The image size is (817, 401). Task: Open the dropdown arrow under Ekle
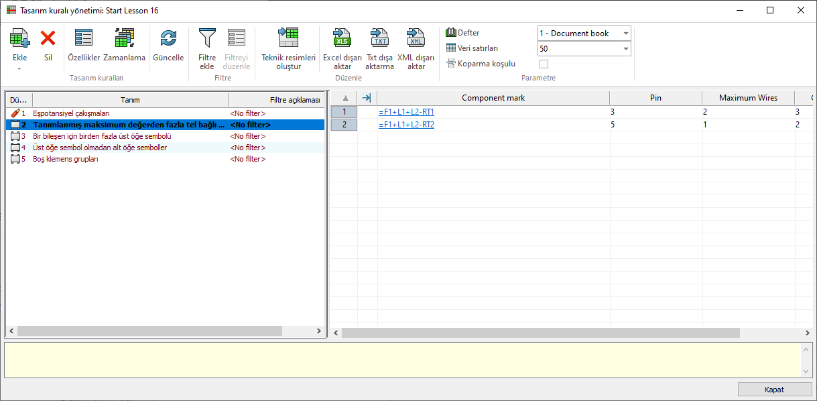19,68
